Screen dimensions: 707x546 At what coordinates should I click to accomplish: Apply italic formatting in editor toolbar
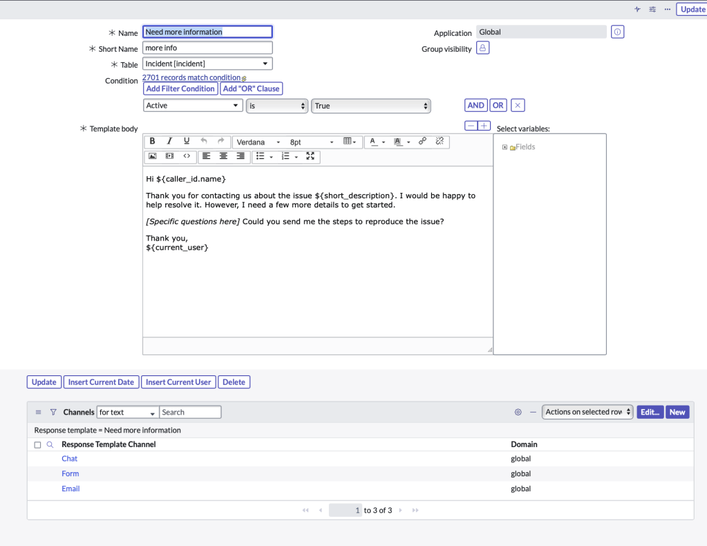pyautogui.click(x=169, y=142)
